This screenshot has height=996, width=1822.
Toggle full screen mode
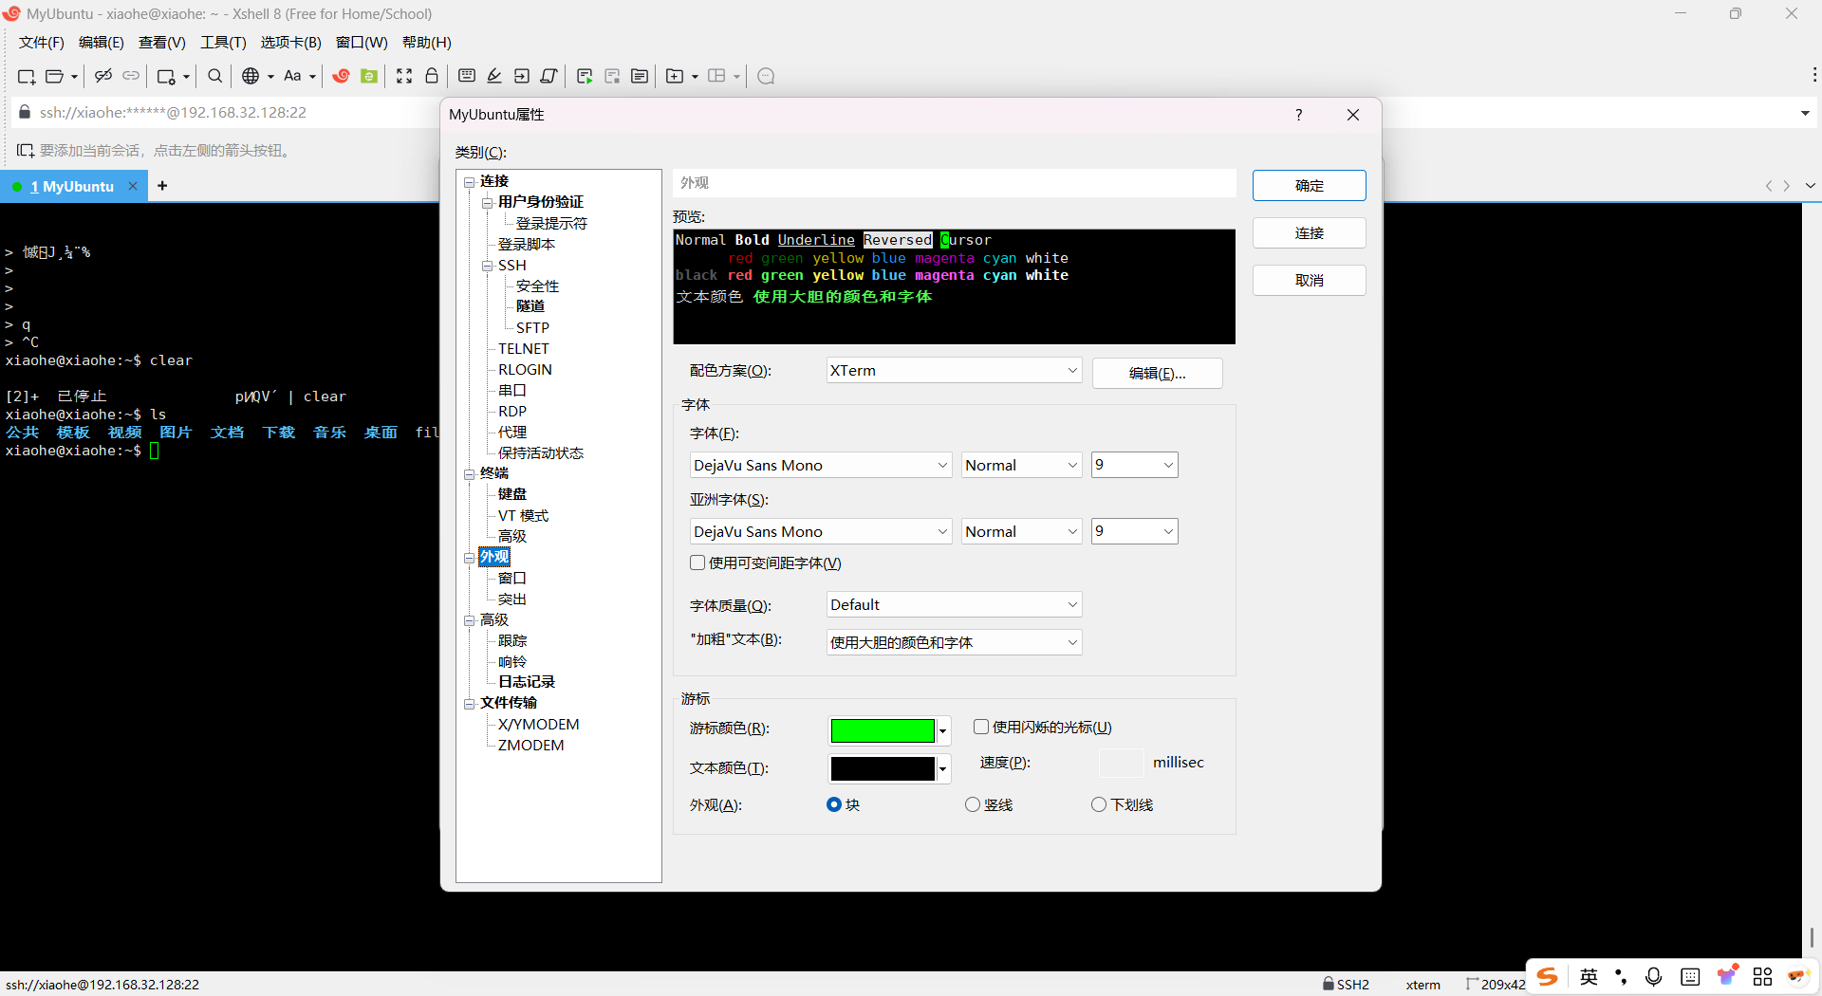(404, 76)
